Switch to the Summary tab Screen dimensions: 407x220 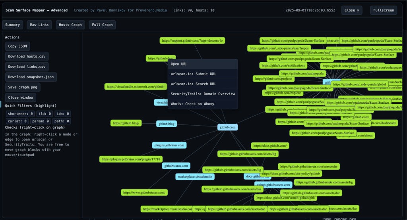(12, 25)
